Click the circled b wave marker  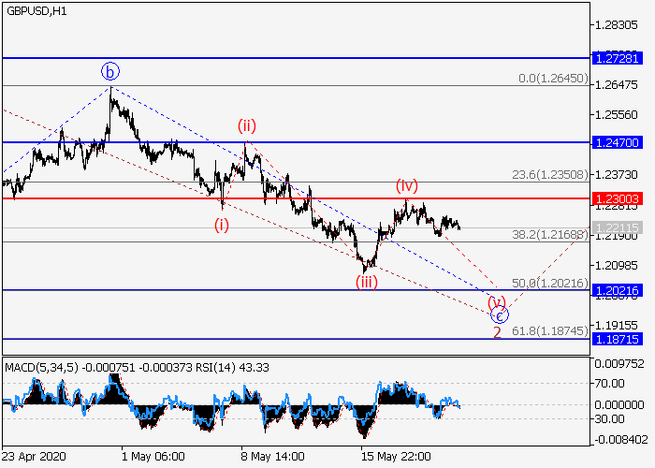110,71
